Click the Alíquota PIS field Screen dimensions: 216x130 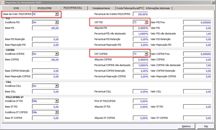141,28
